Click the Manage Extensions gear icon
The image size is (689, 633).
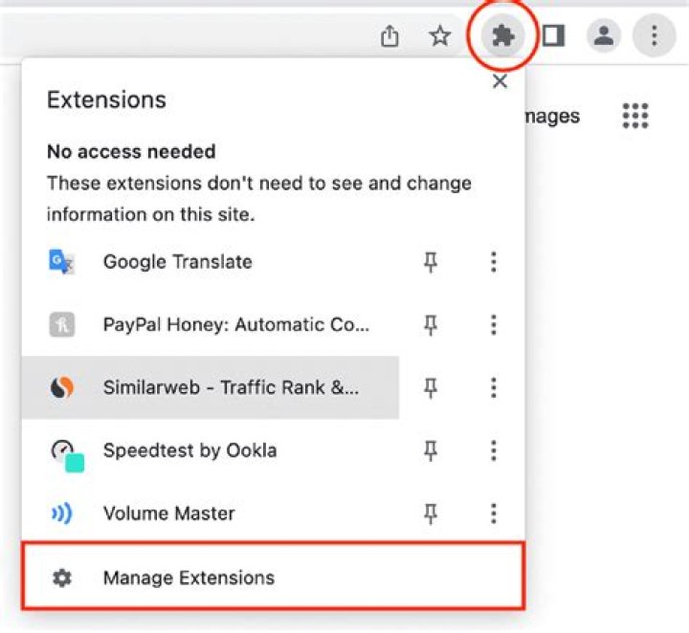click(x=62, y=578)
